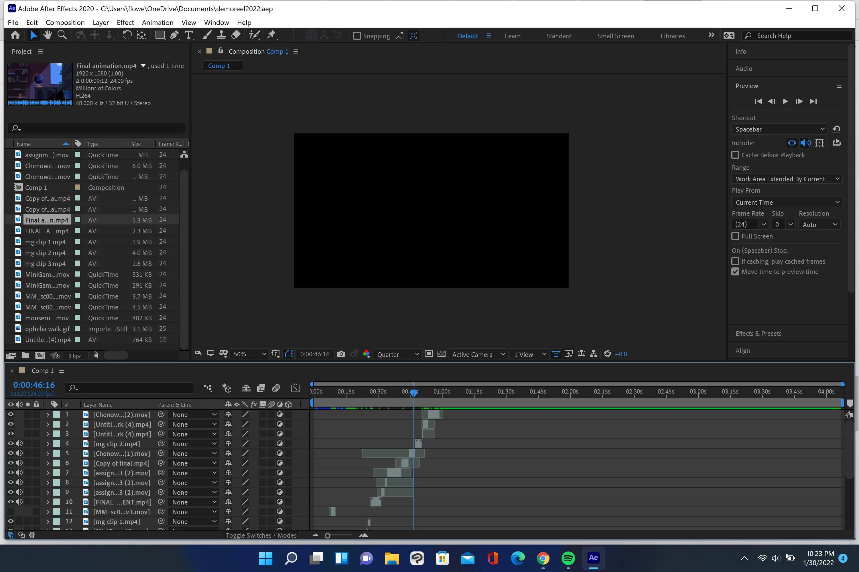This screenshot has height=572, width=859.
Task: Click the Take Snapshot camera icon
Action: 341,354
